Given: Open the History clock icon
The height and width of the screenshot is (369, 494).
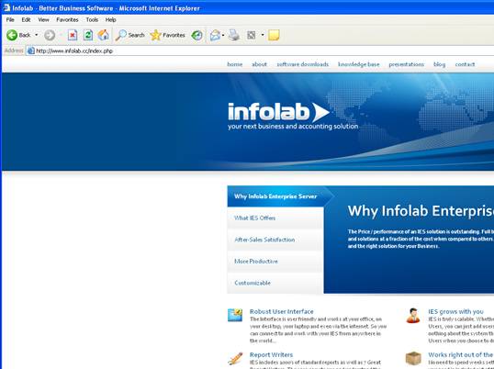Looking at the screenshot, I should pyautogui.click(x=196, y=35).
